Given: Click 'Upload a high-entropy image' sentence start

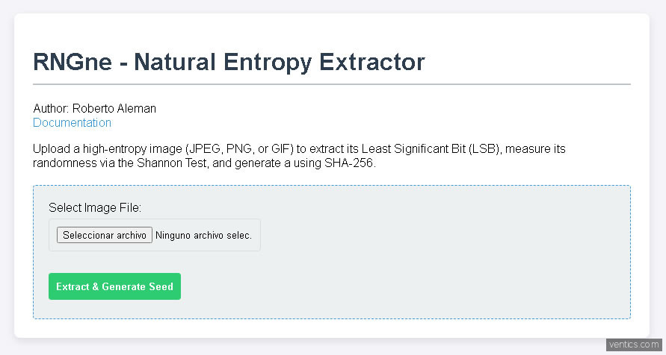Looking at the screenshot, I should coord(105,149).
